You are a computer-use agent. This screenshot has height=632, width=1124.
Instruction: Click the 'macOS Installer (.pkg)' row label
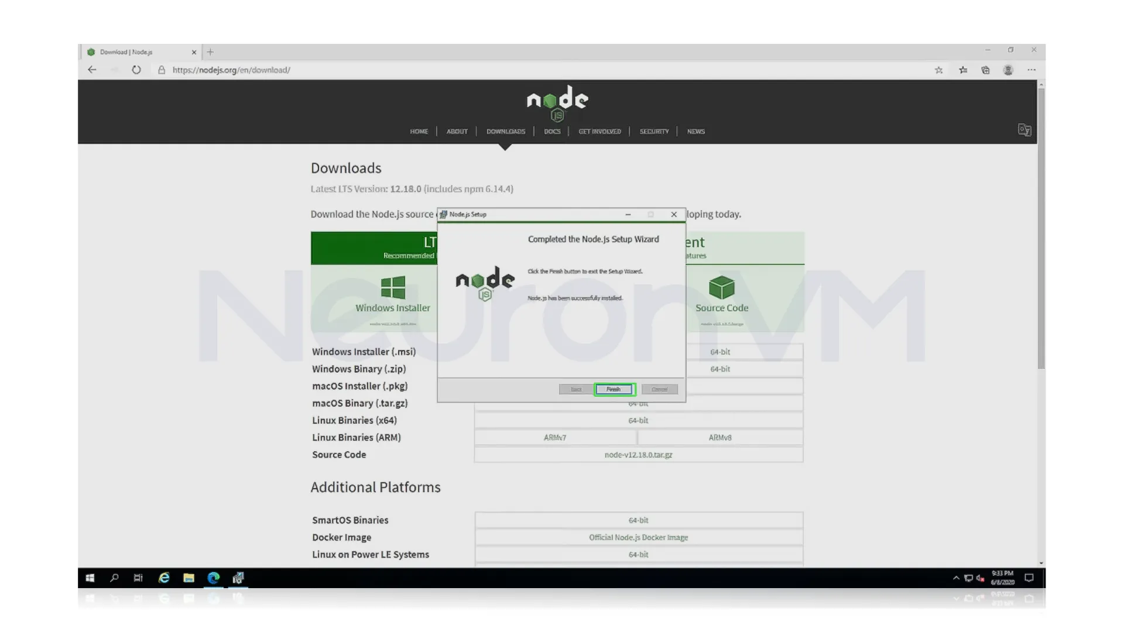point(359,386)
